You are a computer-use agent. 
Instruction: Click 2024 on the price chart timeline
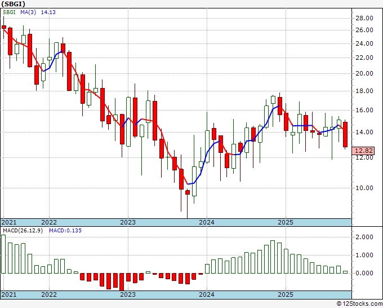(x=207, y=222)
